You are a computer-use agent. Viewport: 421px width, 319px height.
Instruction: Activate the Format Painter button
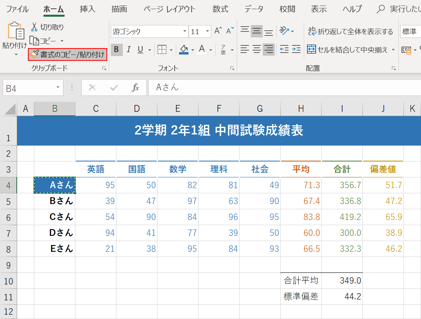pos(68,54)
